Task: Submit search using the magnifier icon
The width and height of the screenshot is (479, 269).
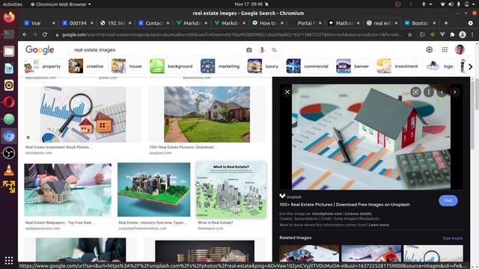Action: coord(275,50)
